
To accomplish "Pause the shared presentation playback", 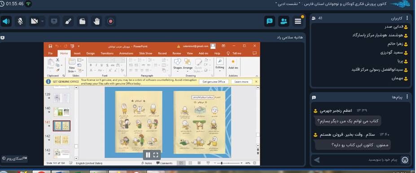I will [x=148, y=155].
